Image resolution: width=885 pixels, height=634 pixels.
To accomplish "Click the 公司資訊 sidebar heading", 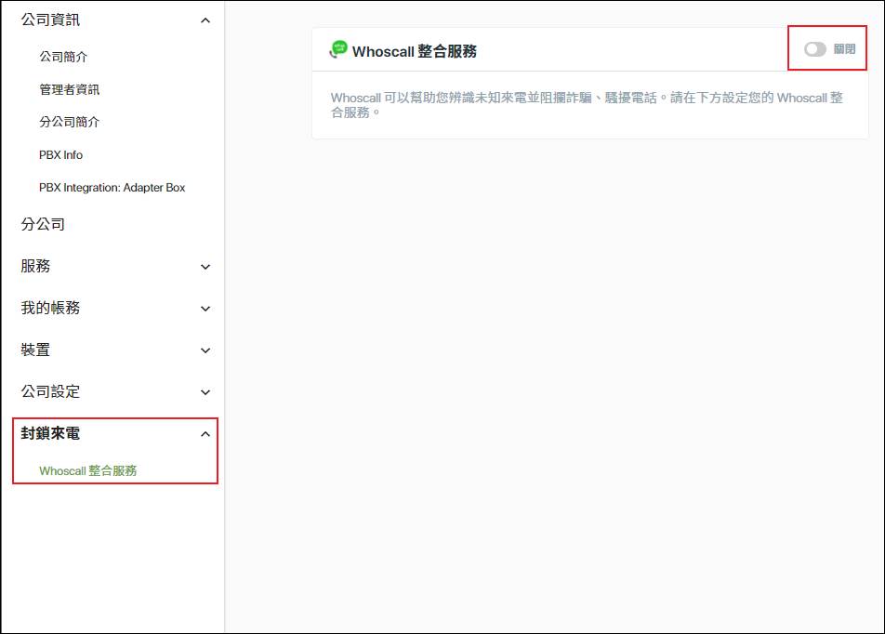I will 50,20.
